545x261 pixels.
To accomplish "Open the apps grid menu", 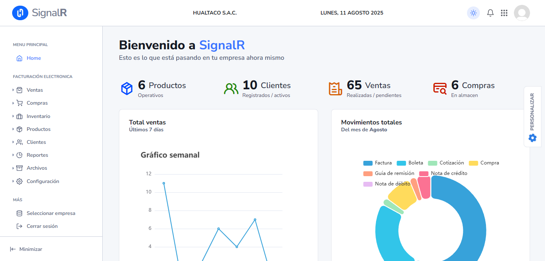I will [504, 13].
